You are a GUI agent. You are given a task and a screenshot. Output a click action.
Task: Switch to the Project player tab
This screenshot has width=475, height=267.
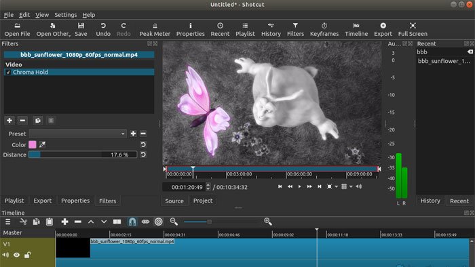(x=203, y=201)
